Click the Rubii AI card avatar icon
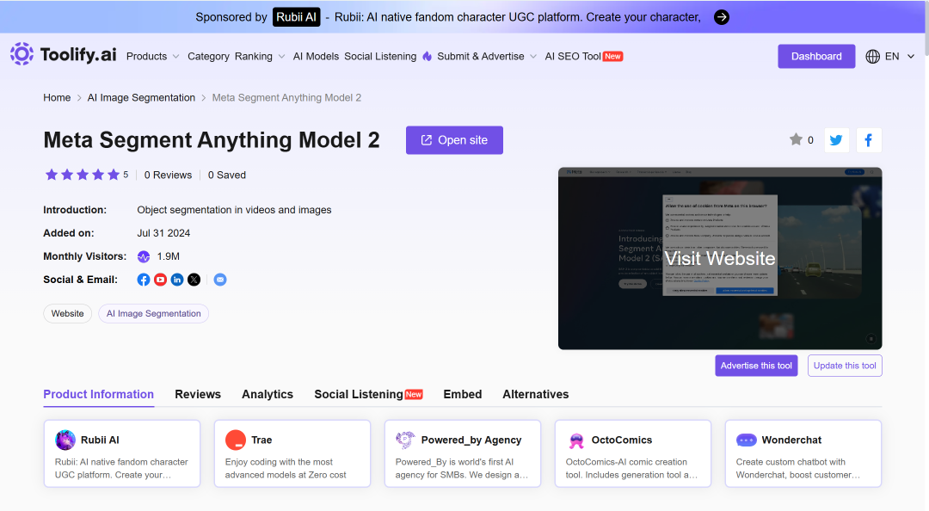Viewport: 929px width, 511px height. [65, 440]
